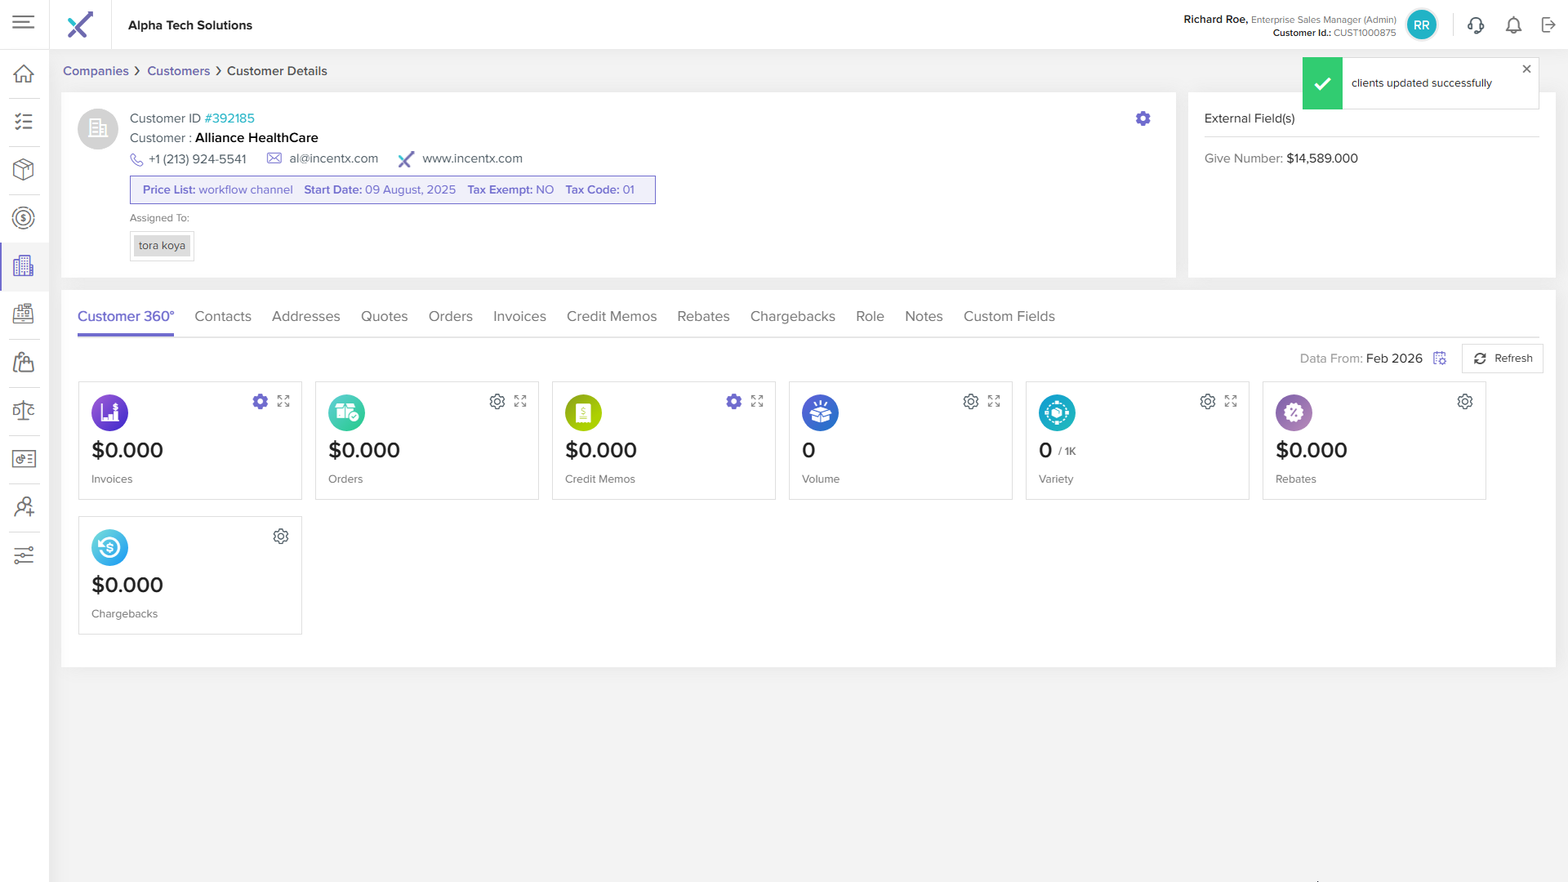Click the RR user avatar
This screenshot has width=1568, height=882.
pos(1421,25)
